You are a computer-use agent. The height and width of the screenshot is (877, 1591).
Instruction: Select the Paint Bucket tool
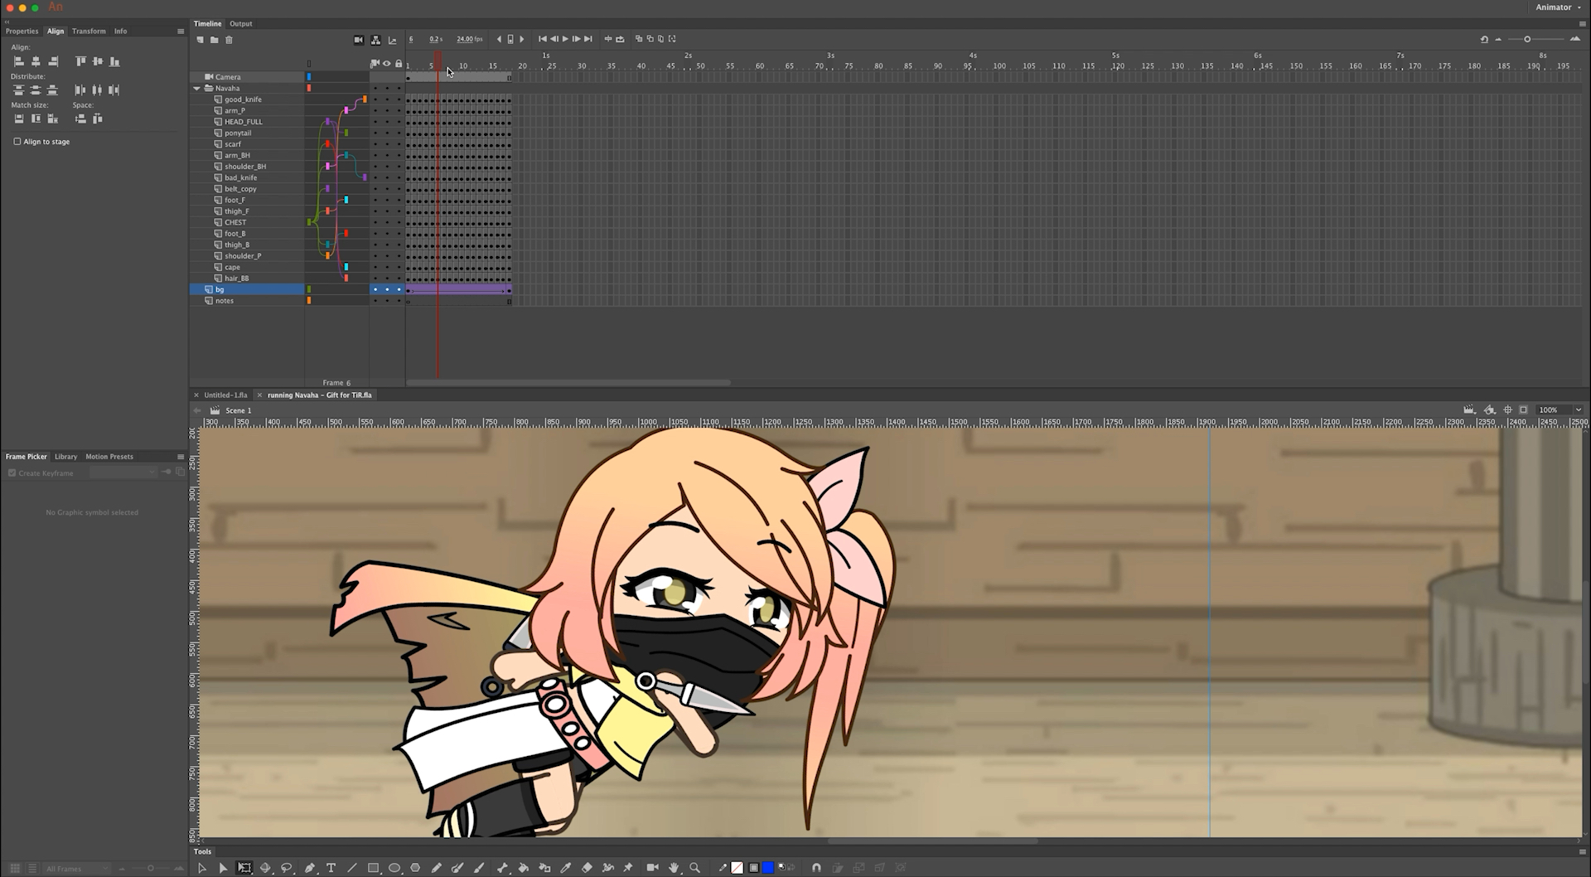tap(524, 868)
